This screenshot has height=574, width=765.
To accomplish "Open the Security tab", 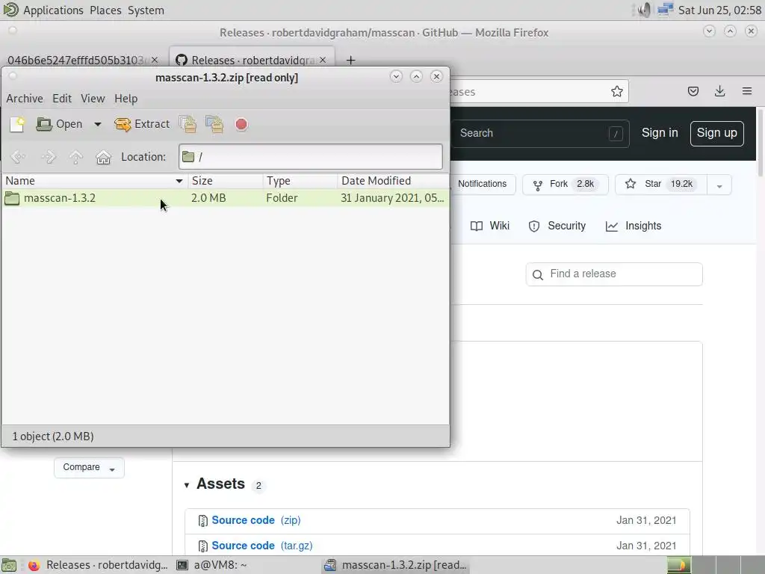I will [x=557, y=226].
